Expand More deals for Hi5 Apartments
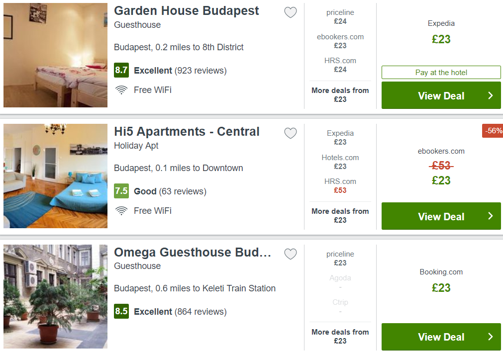 (340, 216)
